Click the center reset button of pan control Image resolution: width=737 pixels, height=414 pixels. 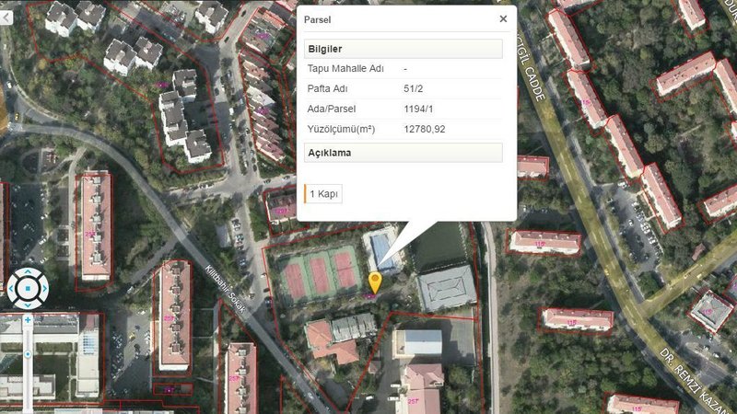point(27,289)
